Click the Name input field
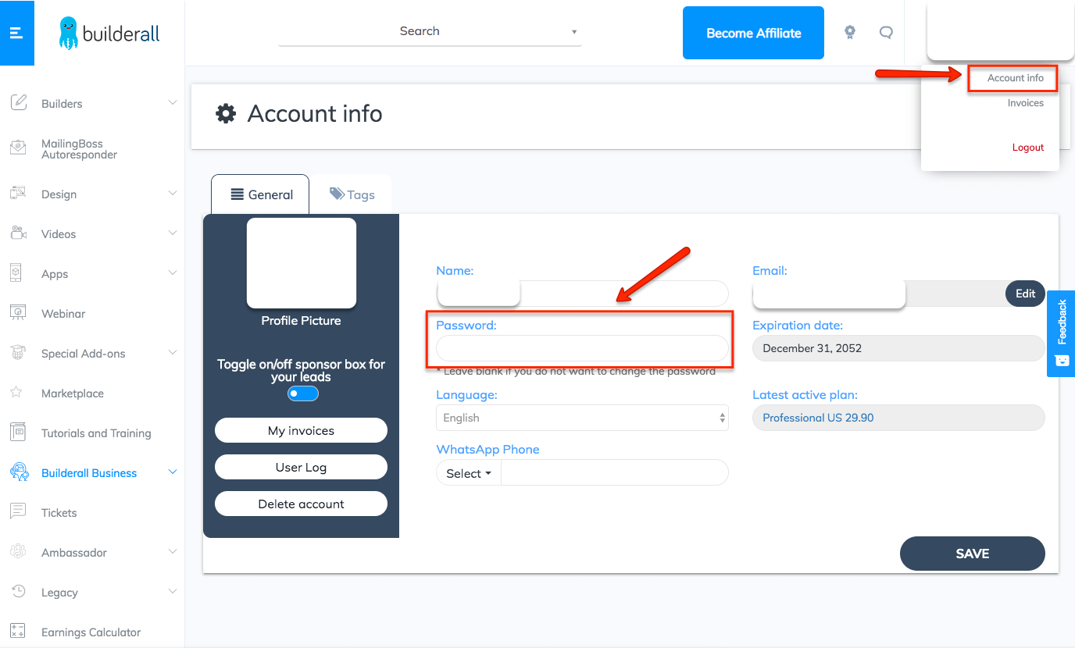The image size is (1075, 648). pyautogui.click(x=582, y=294)
